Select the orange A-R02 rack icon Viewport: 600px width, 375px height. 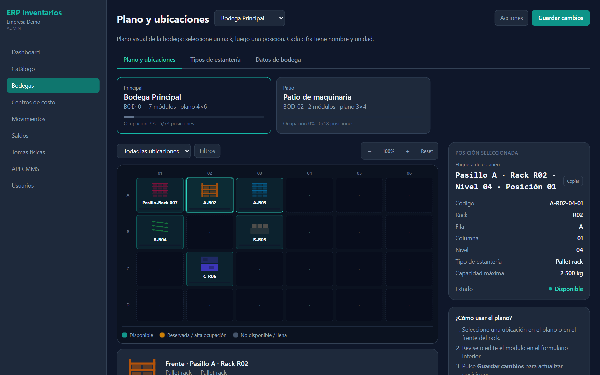pyautogui.click(x=210, y=190)
